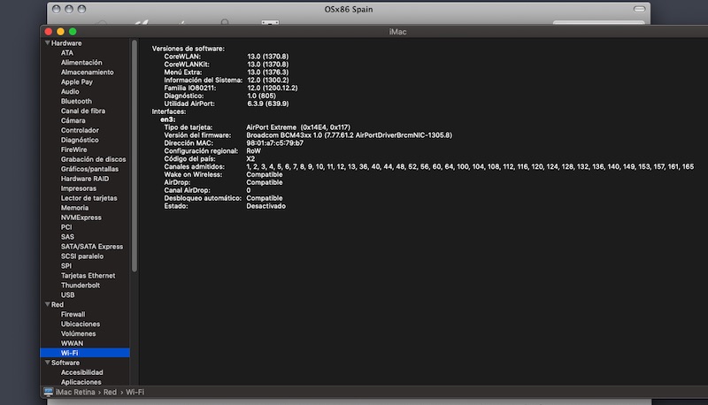
Task: Click iMac Retina in path bar
Action: 75,393
